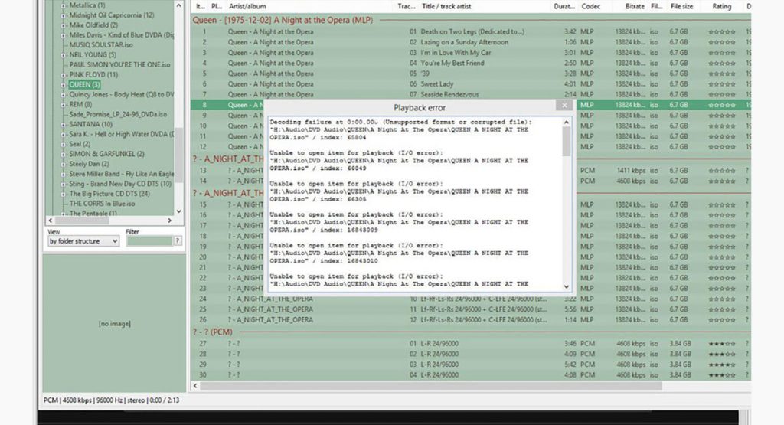Click playlist horizontal scrollbar left arrow
Viewport: 784px width, 425px height.
click(195, 385)
